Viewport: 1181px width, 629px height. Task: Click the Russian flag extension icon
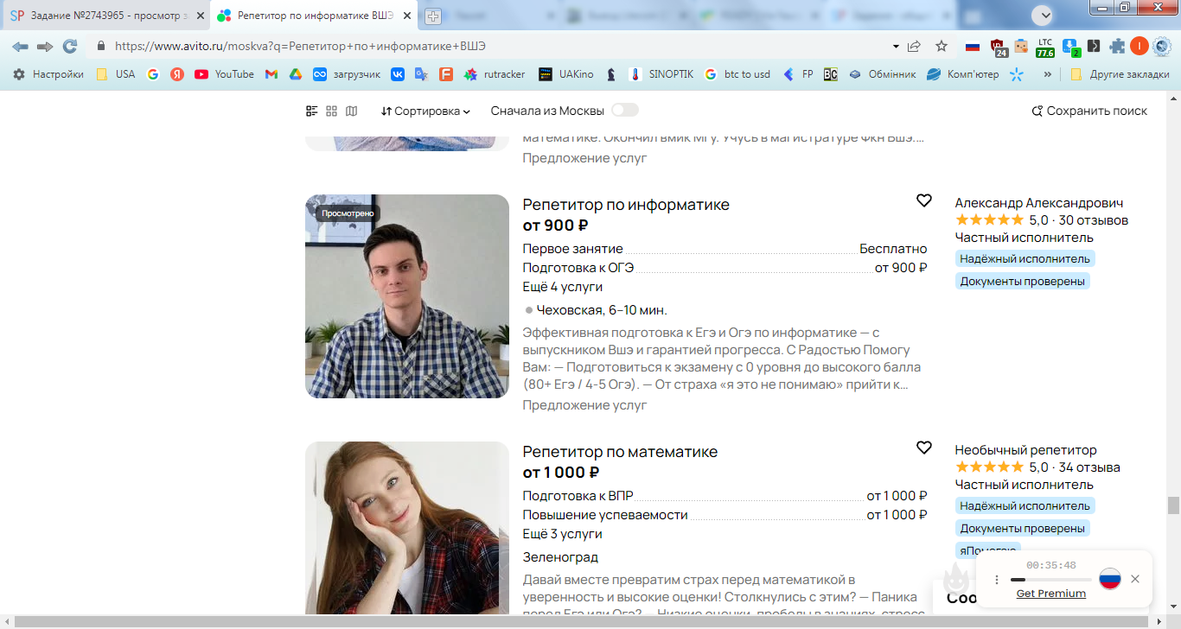coord(973,47)
